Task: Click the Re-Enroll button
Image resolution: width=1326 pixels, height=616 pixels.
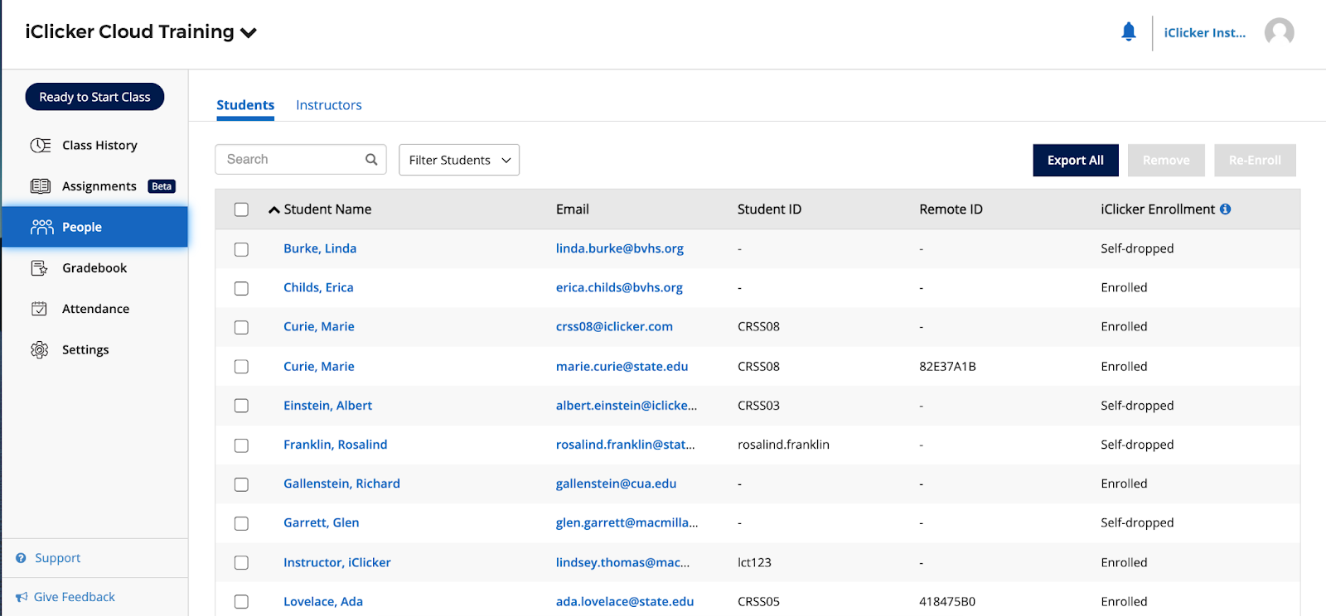Action: pos(1255,161)
